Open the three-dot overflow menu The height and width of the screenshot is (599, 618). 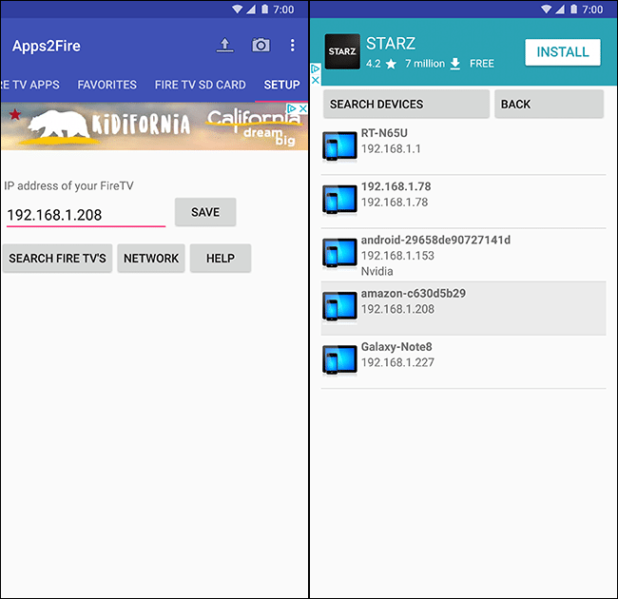[292, 46]
